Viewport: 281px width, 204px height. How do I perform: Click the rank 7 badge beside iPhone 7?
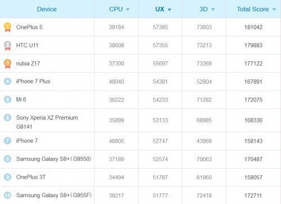(7, 140)
